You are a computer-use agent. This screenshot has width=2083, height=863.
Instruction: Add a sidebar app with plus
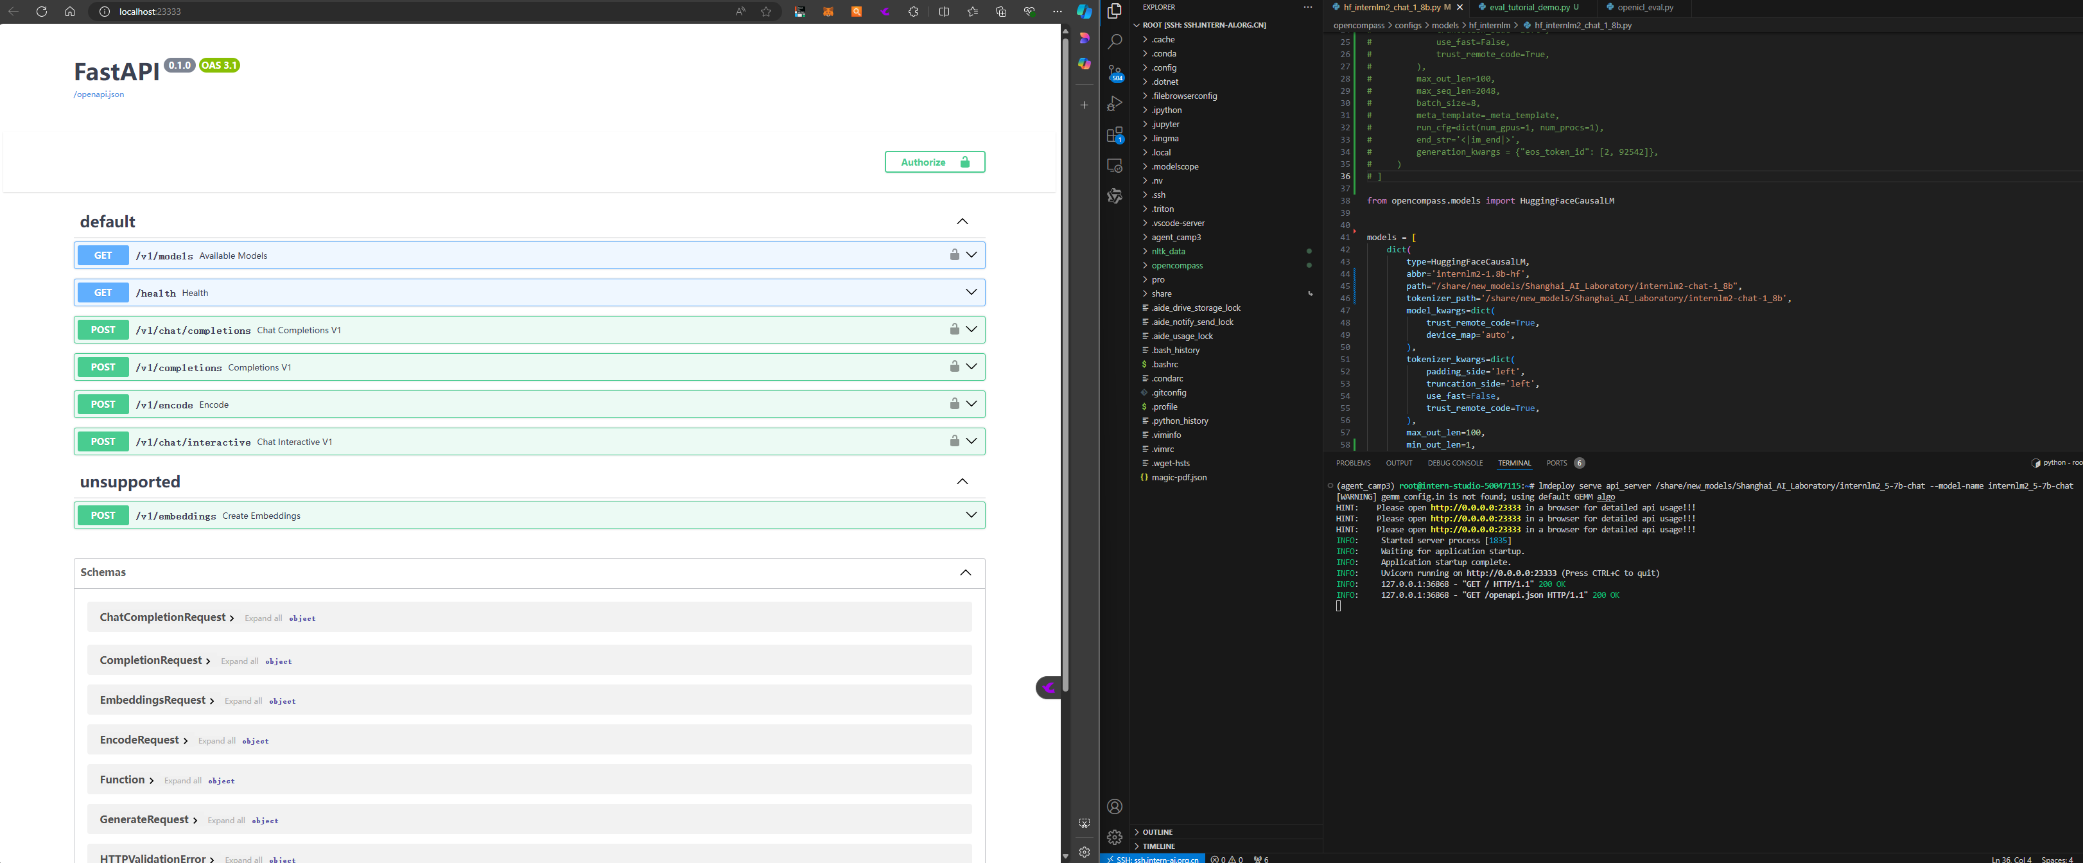(x=1085, y=105)
